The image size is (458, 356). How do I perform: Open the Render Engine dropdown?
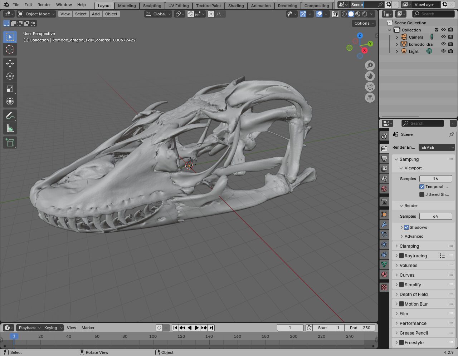(437, 147)
